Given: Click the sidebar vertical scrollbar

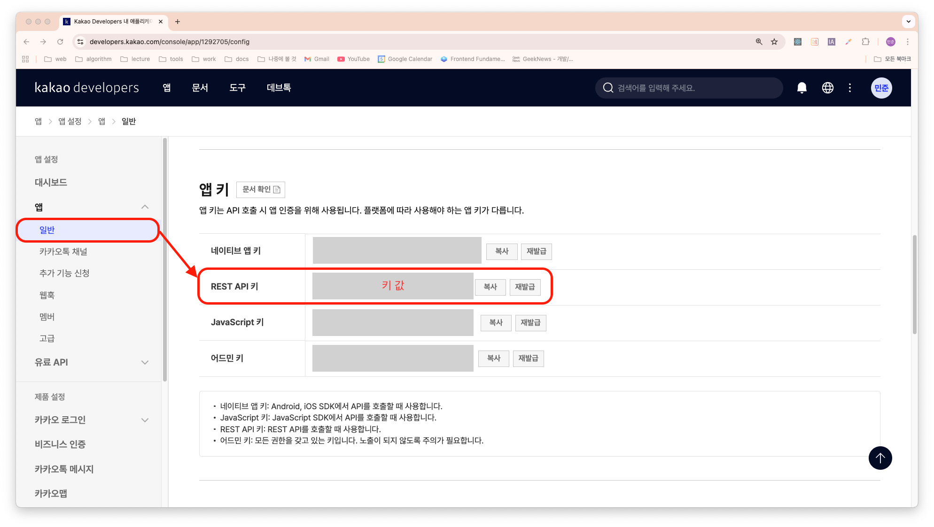Looking at the screenshot, I should coord(165,258).
